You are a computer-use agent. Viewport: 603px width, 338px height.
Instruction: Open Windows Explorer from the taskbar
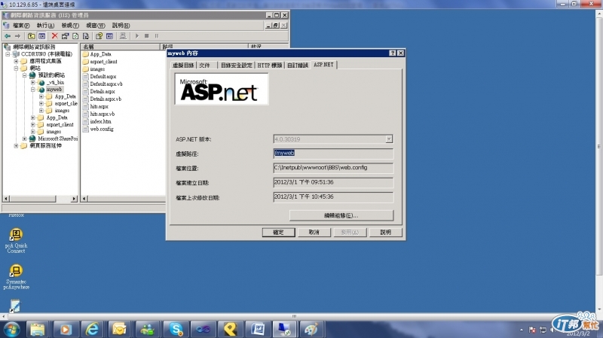click(x=38, y=330)
